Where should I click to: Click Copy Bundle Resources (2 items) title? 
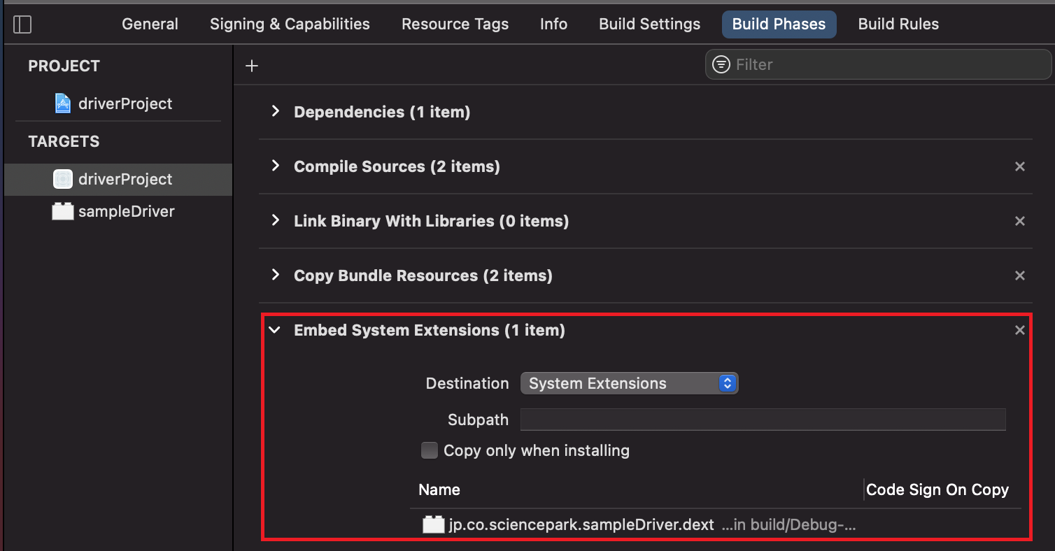tap(423, 275)
